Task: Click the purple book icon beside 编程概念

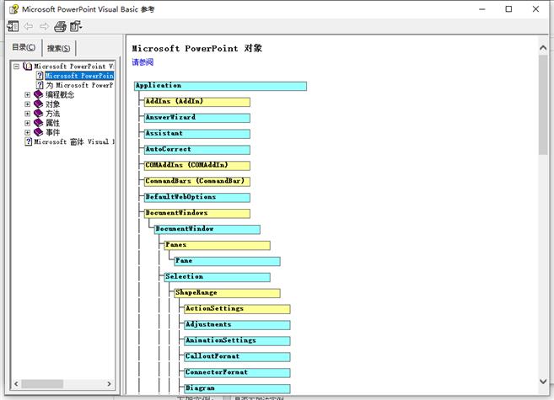Action: coord(38,94)
